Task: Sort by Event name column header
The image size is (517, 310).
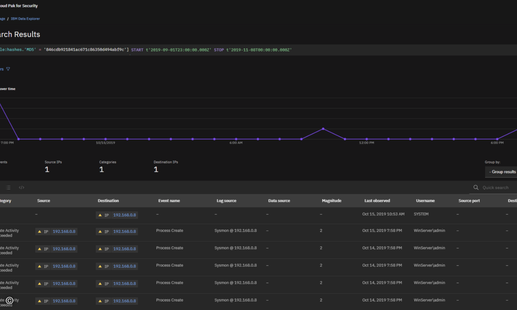Action: pos(169,201)
